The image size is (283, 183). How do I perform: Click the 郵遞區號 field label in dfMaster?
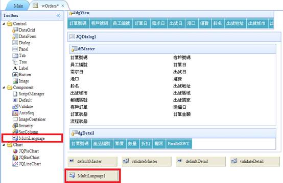[x=79, y=100]
